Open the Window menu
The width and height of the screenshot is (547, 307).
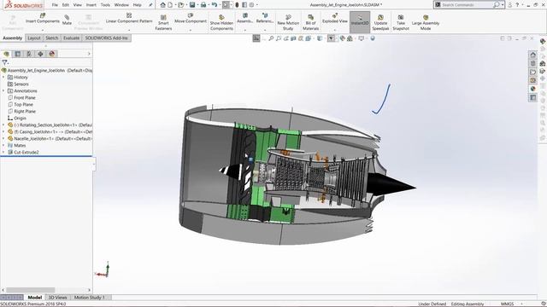pos(121,5)
